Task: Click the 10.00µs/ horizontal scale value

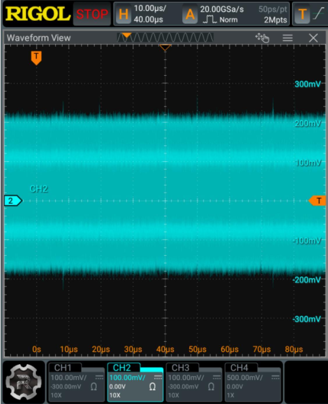Action: pos(150,8)
